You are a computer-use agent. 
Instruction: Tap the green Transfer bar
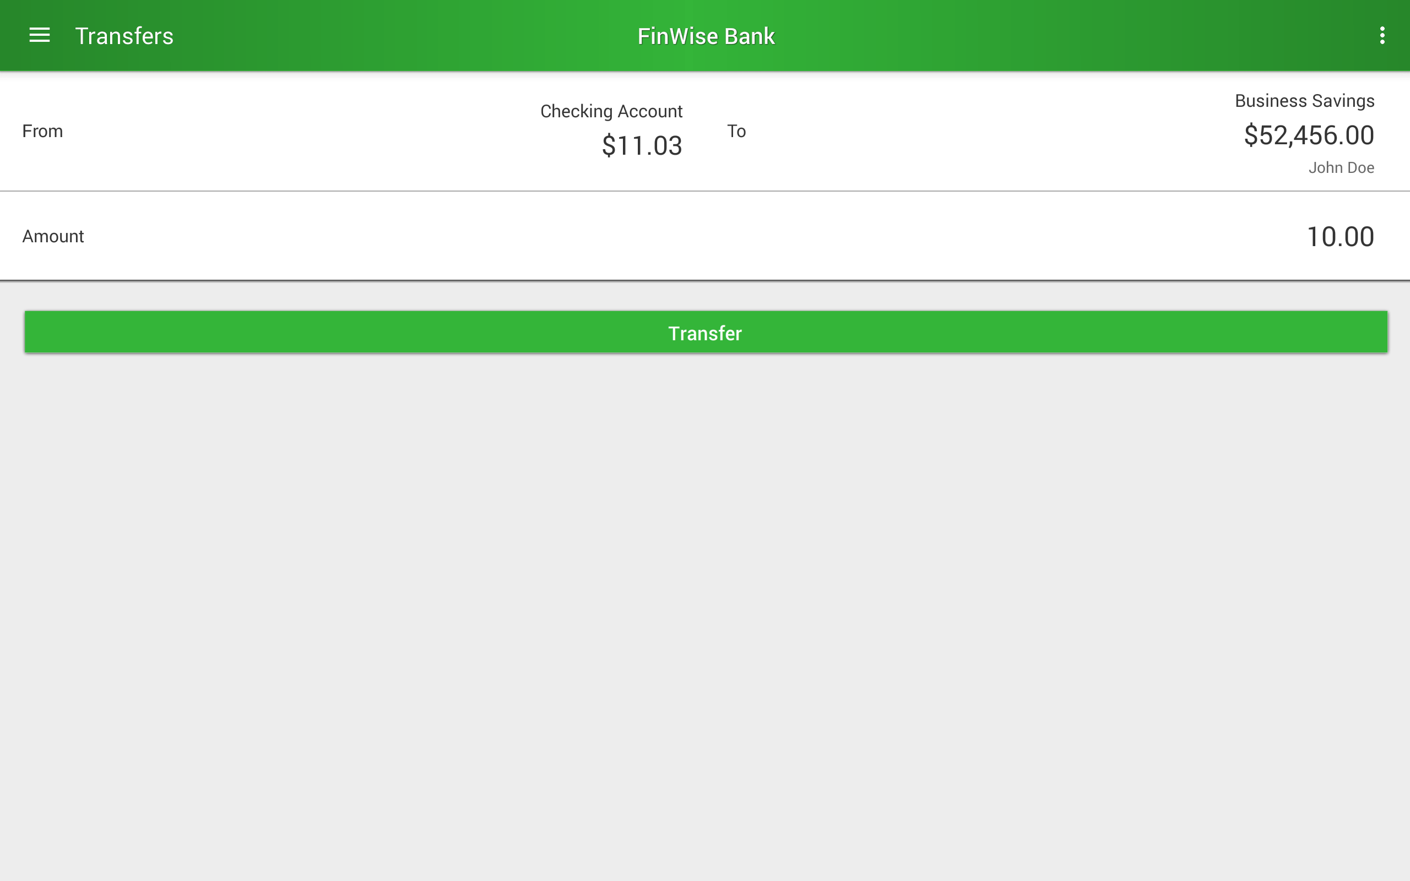point(705,332)
